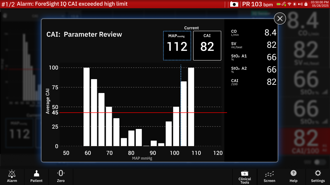Open the Wi-Fi status icon
This screenshot has width=330, height=185.
point(289,4)
